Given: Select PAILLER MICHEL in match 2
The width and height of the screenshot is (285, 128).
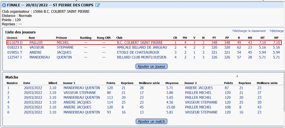Looking at the screenshot, I should [x=198, y=93].
